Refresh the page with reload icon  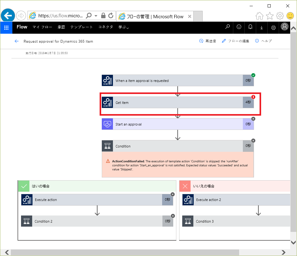tap(111, 15)
